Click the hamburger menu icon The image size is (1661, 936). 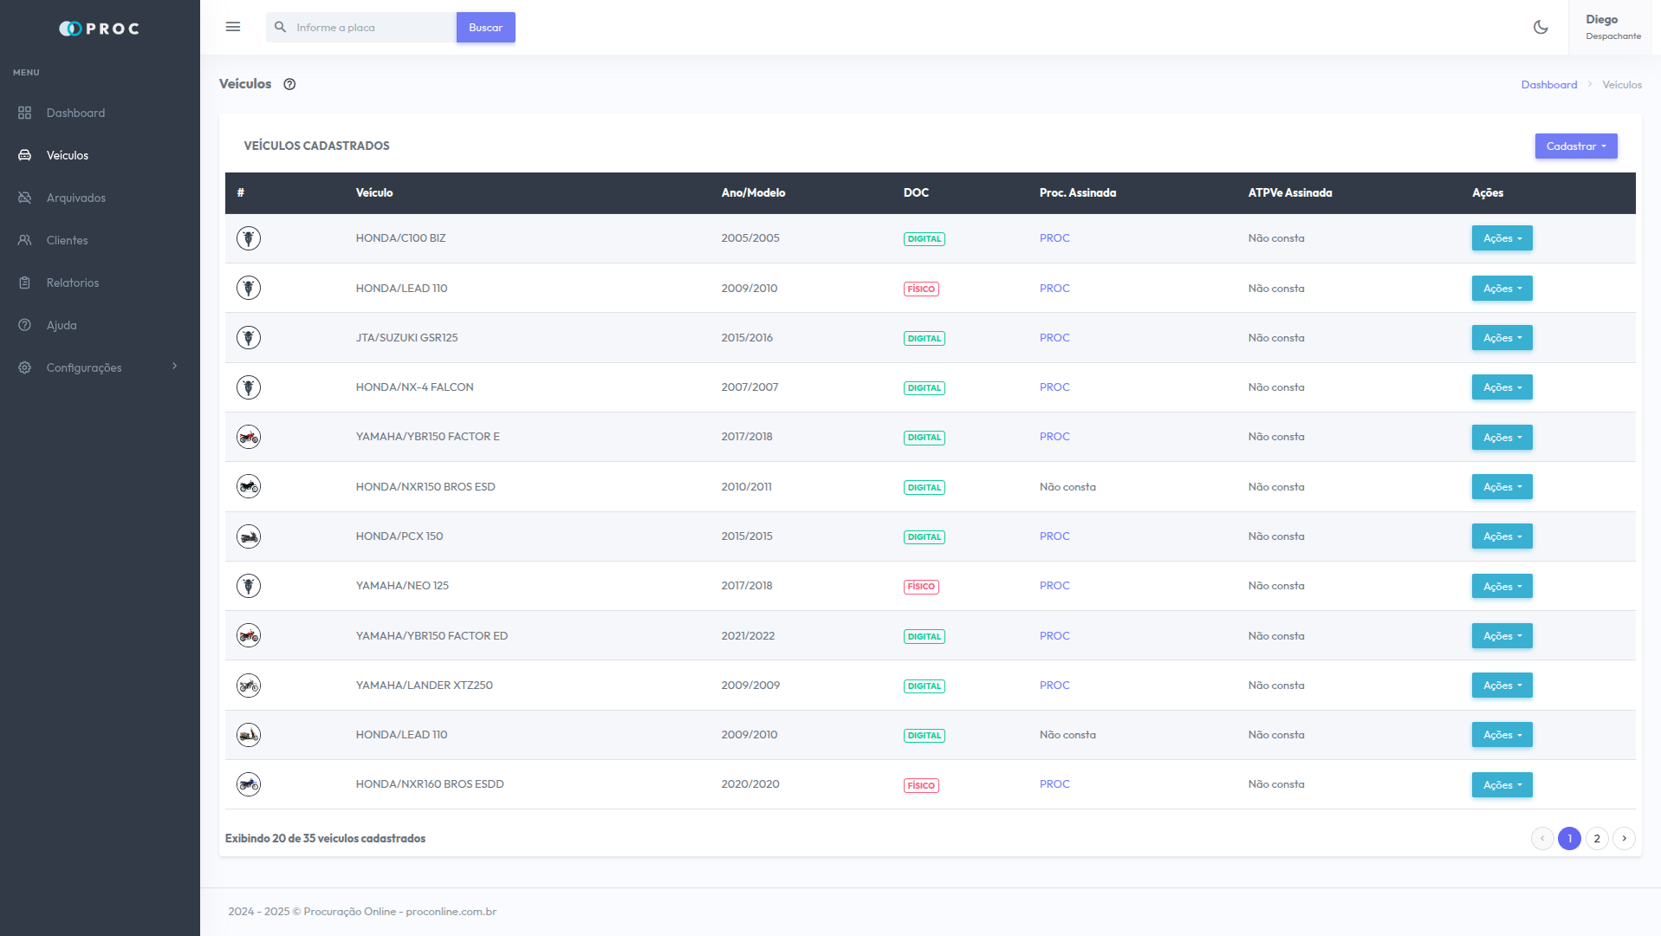[232, 27]
